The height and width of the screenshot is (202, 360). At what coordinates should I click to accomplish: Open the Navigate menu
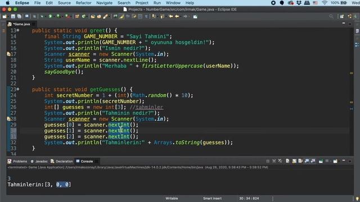[105, 3]
